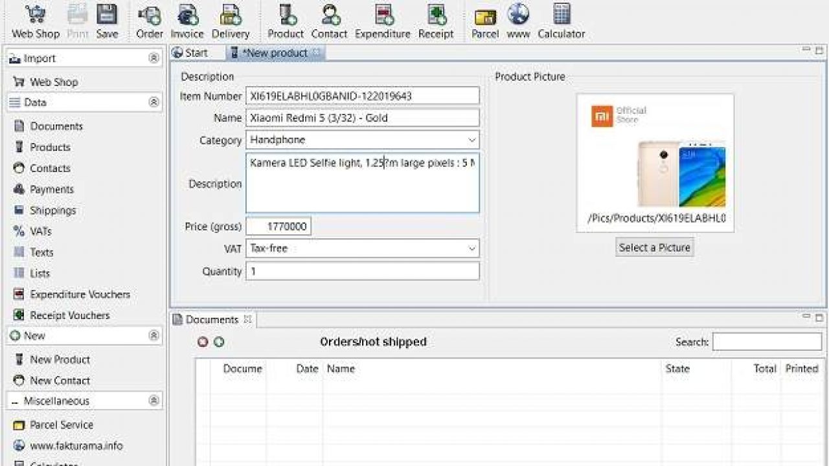Viewport: 829px width, 466px height.
Task: Open Products in the sidebar
Action: (x=42, y=147)
